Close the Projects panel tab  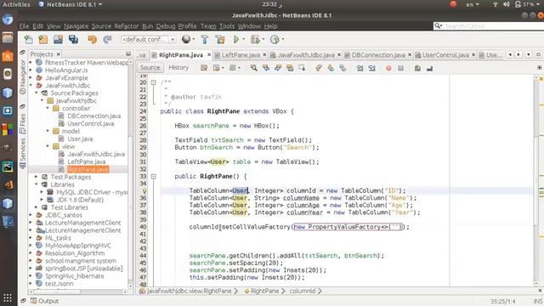[59, 54]
